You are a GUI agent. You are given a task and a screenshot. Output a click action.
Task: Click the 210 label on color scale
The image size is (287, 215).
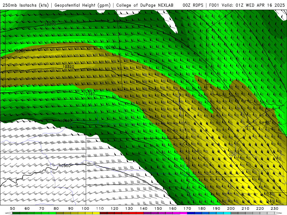click(x=245, y=209)
